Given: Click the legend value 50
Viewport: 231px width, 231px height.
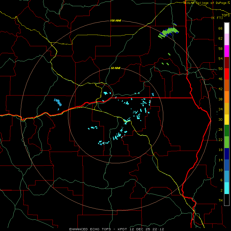Looking at the screenshot, I should coord(220,69).
